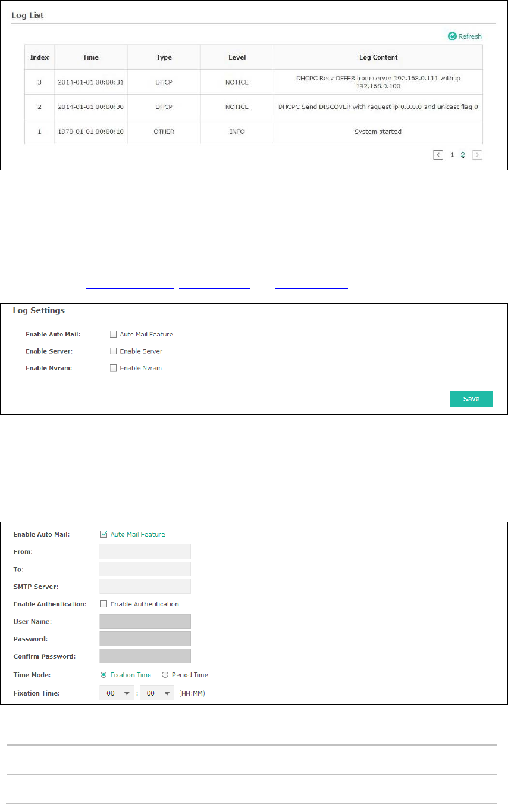
Task: Click the NOTICE level in row index 3
Action: point(237,82)
